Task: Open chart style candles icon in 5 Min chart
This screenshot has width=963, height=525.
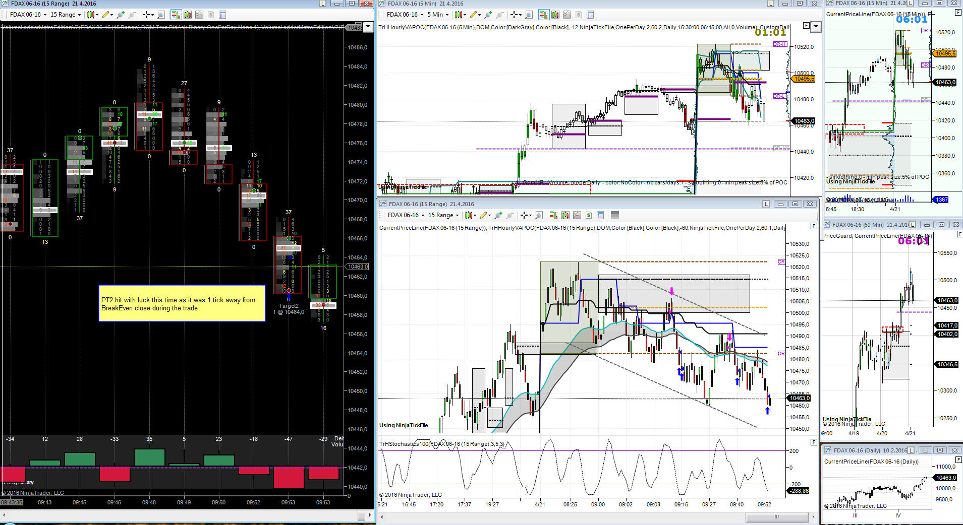Action: [x=459, y=15]
